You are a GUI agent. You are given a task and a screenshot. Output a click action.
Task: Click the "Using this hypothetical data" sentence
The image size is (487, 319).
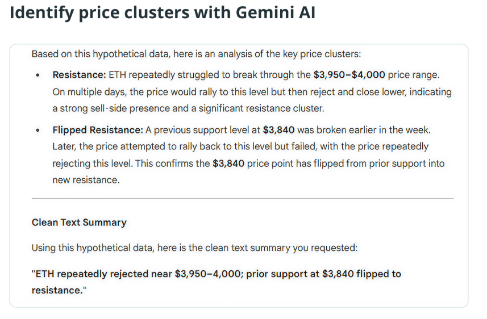pos(194,247)
